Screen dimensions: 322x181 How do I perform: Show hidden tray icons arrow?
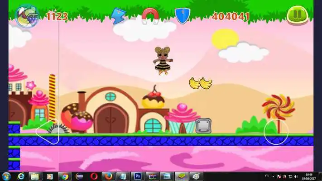coord(273,176)
